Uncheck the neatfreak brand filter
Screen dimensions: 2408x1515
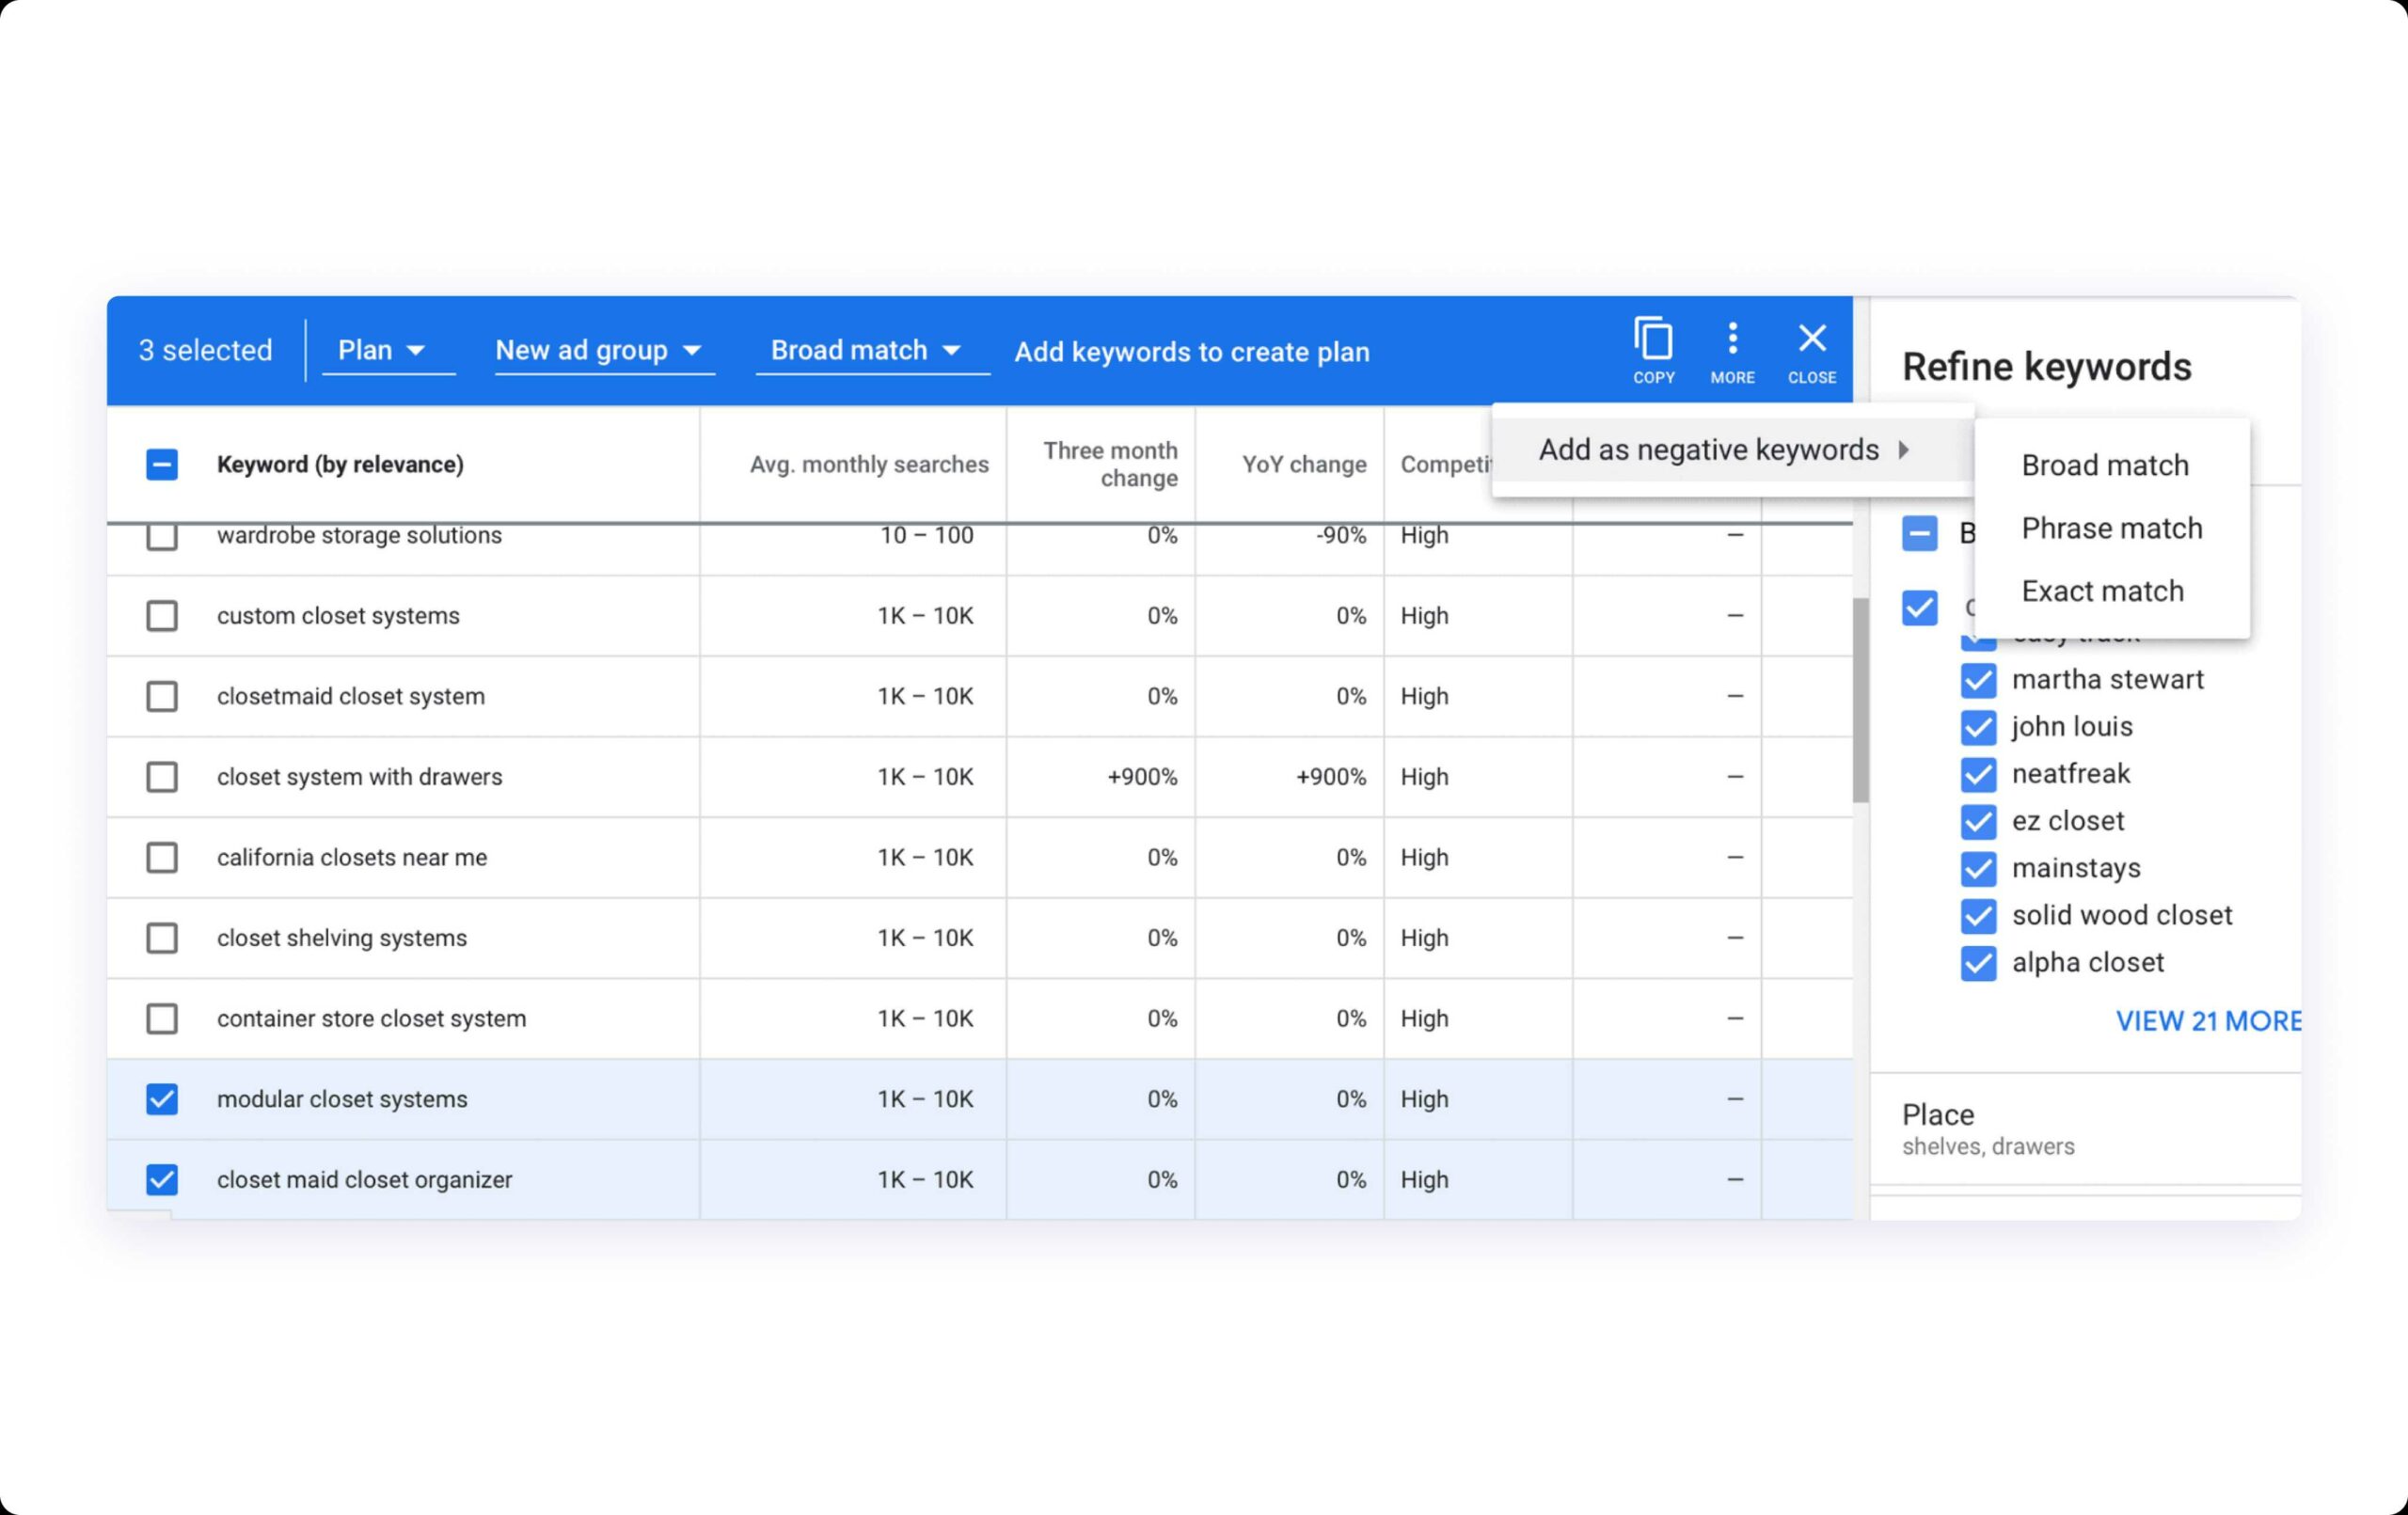[x=1978, y=774]
